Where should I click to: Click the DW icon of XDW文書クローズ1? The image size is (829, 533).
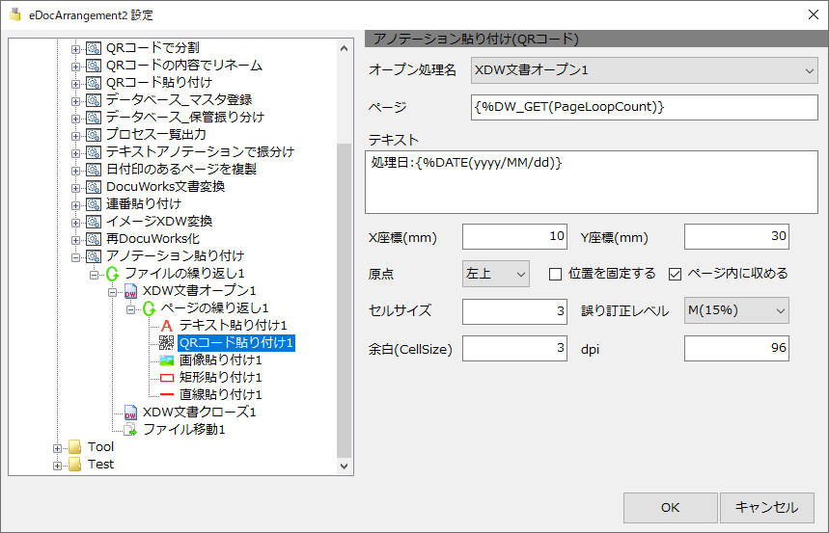130,413
